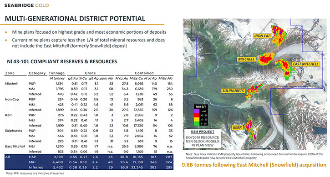
Task: Click the Category column header
Action: click(x=37, y=73)
